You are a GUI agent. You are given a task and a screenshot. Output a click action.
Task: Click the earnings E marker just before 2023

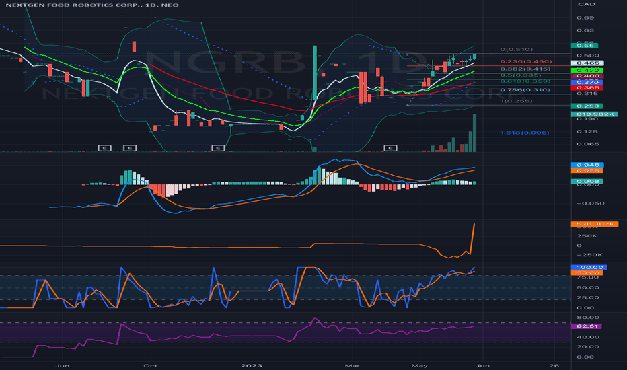coord(218,148)
